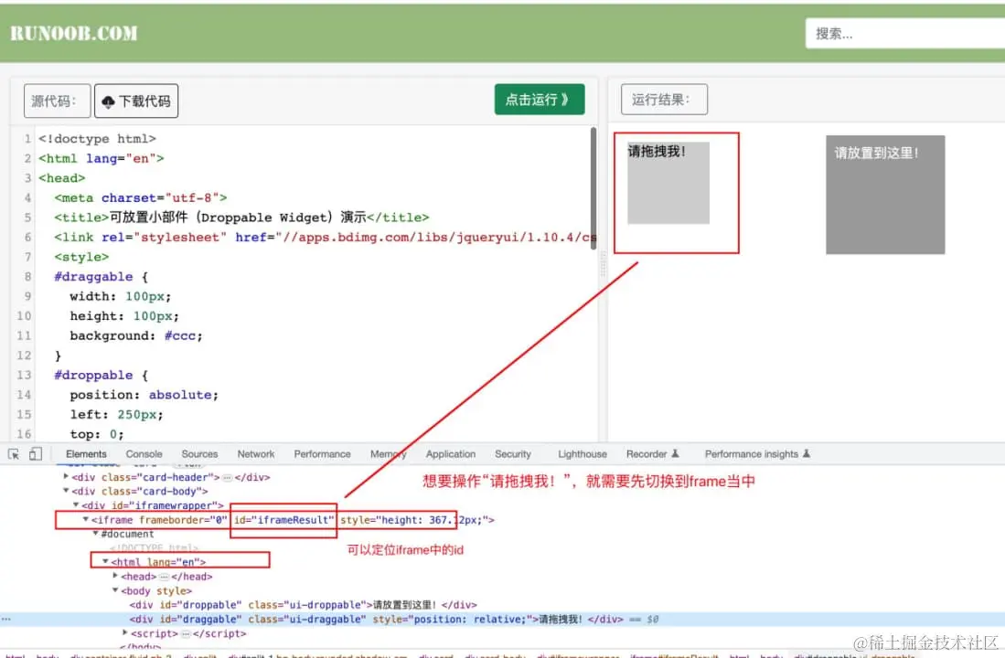Expand the card-header div node

coord(66,477)
